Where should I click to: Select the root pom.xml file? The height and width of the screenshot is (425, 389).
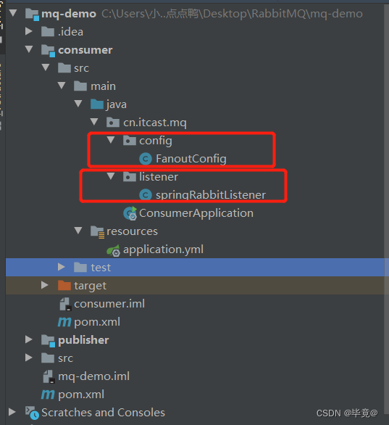coord(81,395)
